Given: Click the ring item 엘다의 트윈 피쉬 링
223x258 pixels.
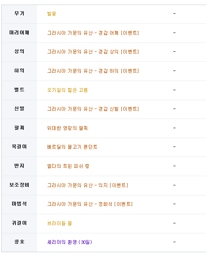Looking at the screenshot, I should tap(68, 166).
